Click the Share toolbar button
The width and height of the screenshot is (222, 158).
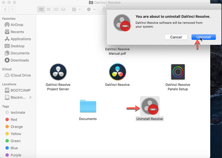(x=104, y=9)
